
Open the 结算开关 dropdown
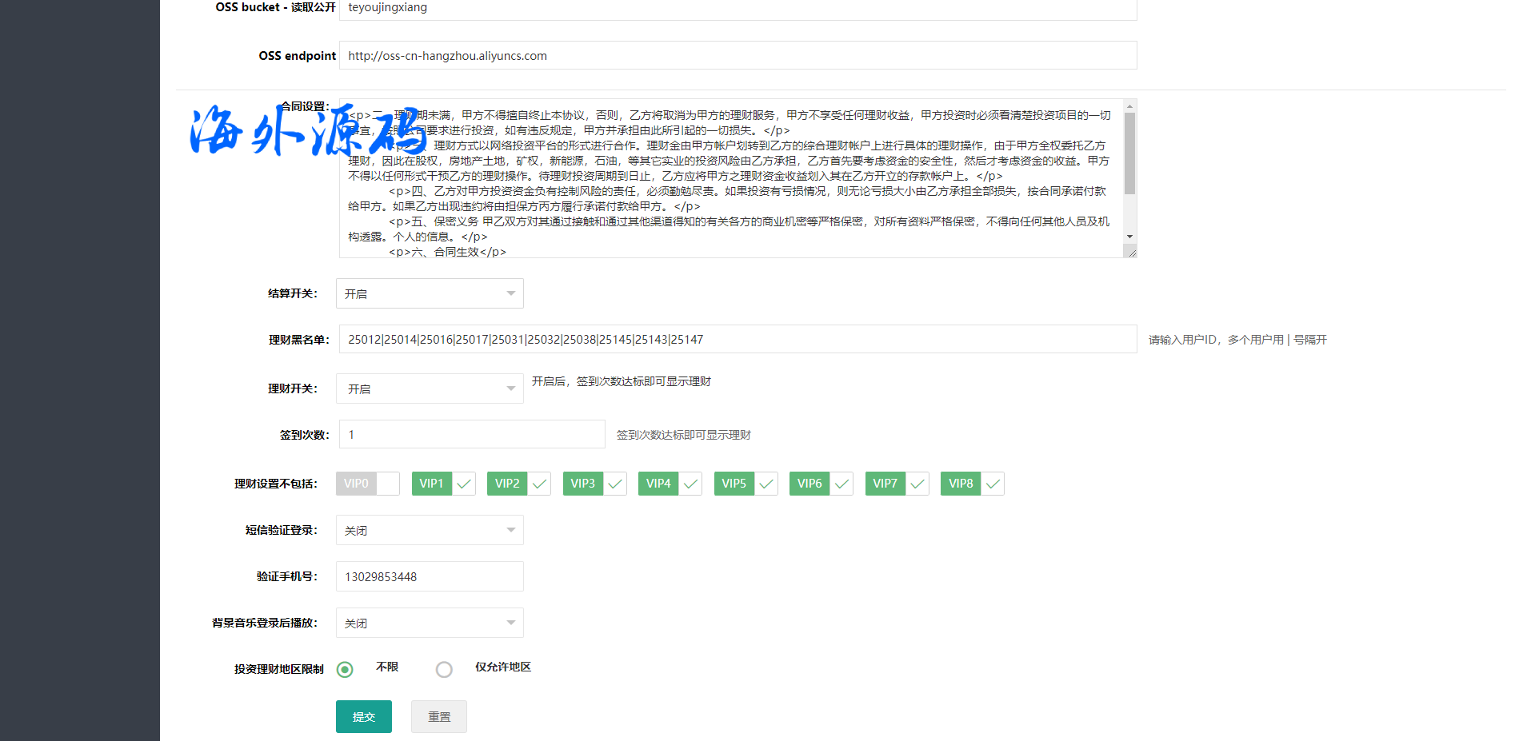(x=430, y=293)
